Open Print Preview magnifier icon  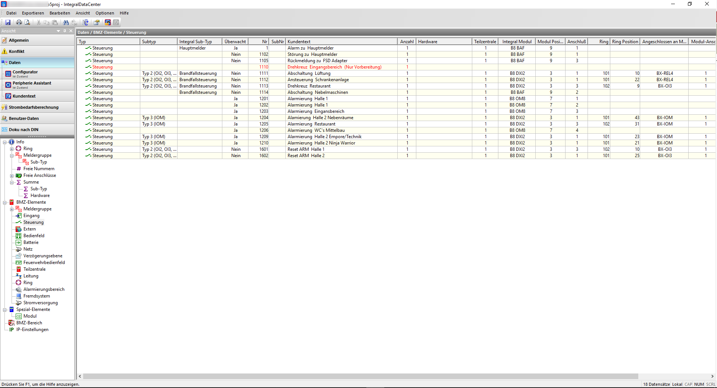[27, 22]
